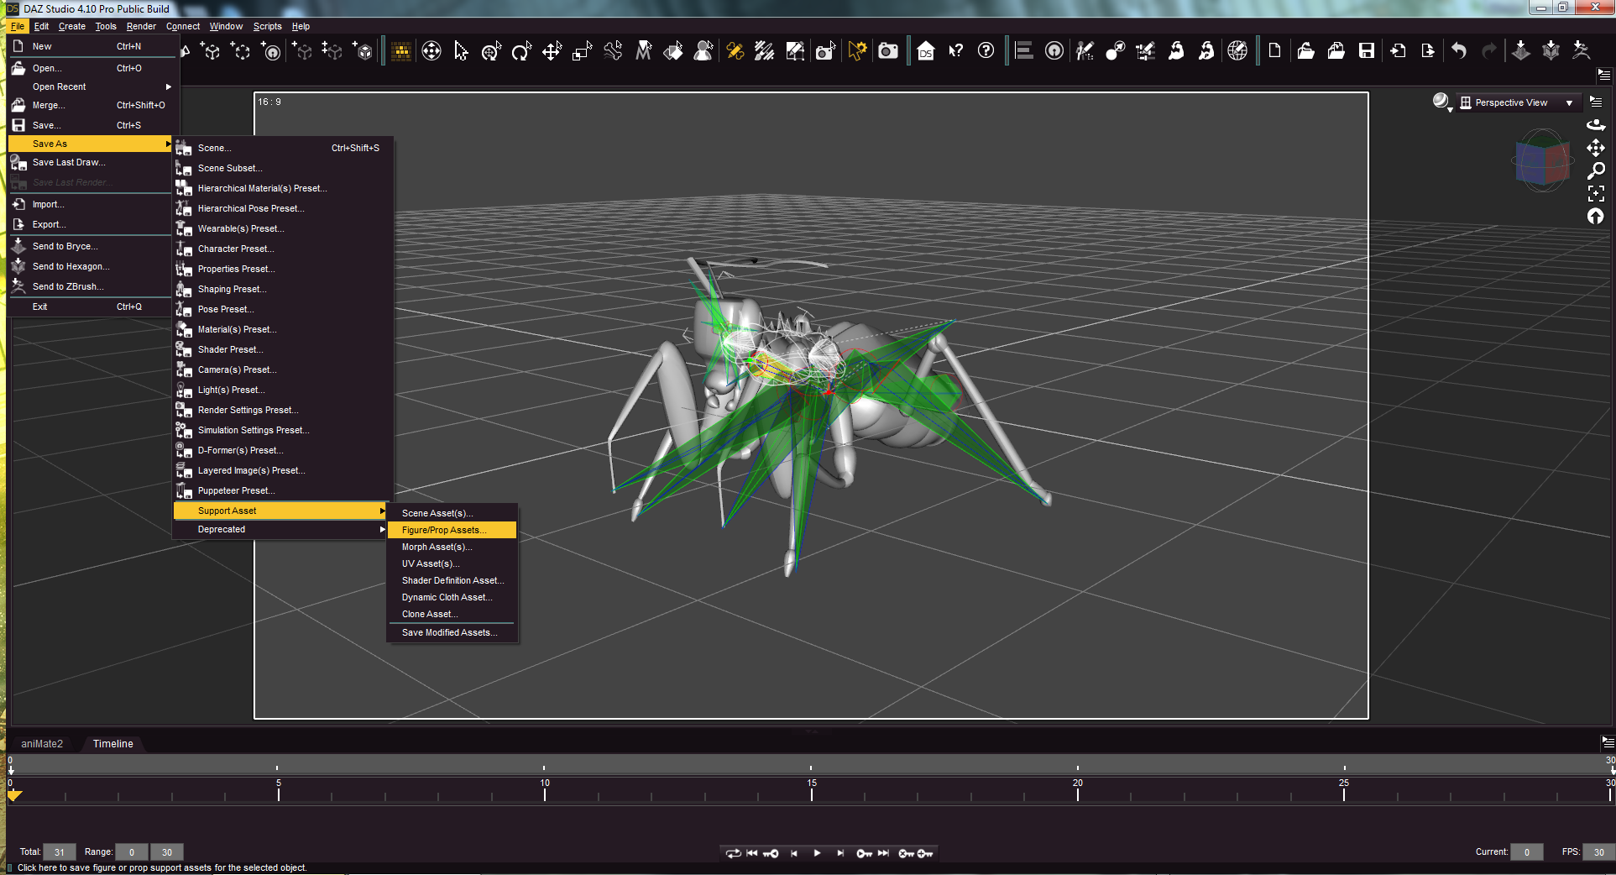The height and width of the screenshot is (875, 1616).
Task: Click the floppy disk Save icon
Action: (x=1367, y=51)
